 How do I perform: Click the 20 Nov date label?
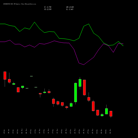click(66, 131)
